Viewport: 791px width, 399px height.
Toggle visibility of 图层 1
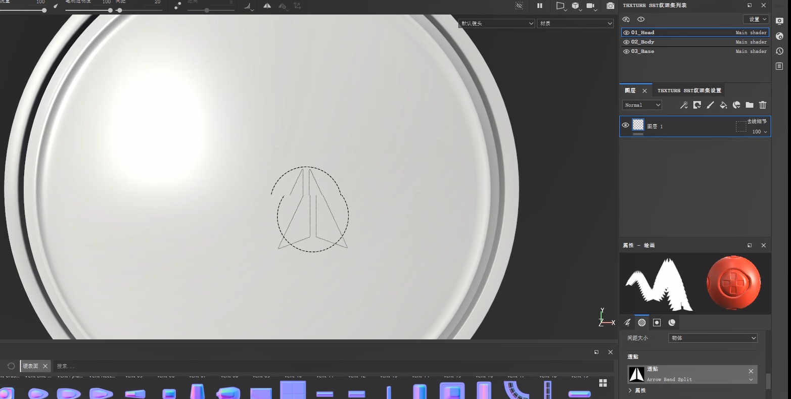point(625,125)
